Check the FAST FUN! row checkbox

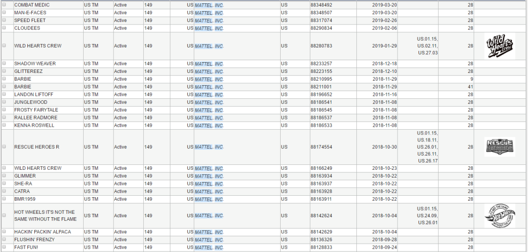pos(4,247)
